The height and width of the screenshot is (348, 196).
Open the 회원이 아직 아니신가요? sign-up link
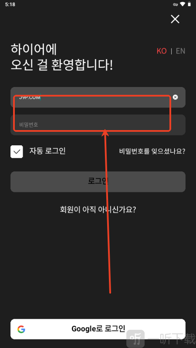pos(98,209)
